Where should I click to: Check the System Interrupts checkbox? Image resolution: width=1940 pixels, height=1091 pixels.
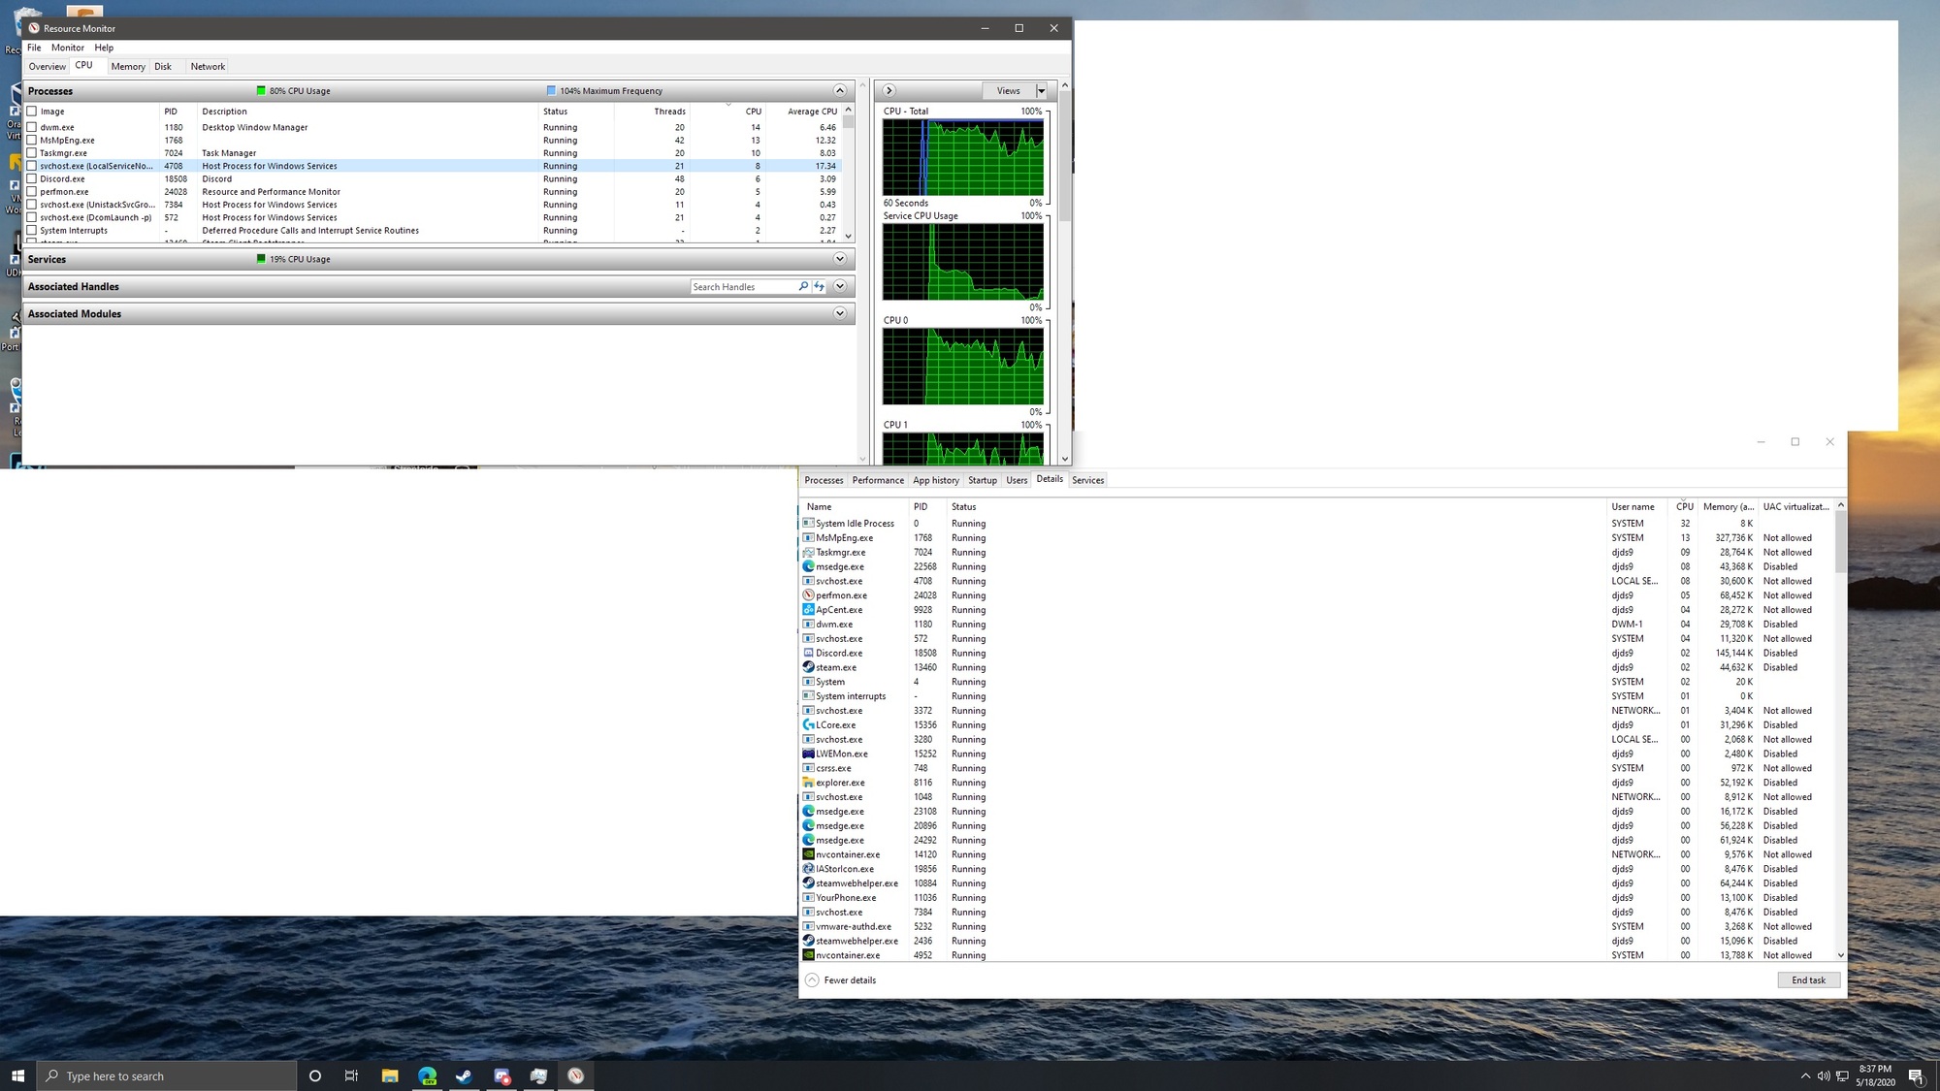pos(32,230)
